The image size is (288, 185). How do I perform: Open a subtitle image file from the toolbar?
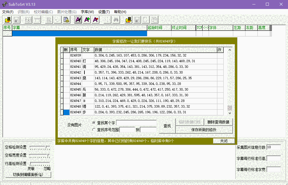click(x=7, y=20)
